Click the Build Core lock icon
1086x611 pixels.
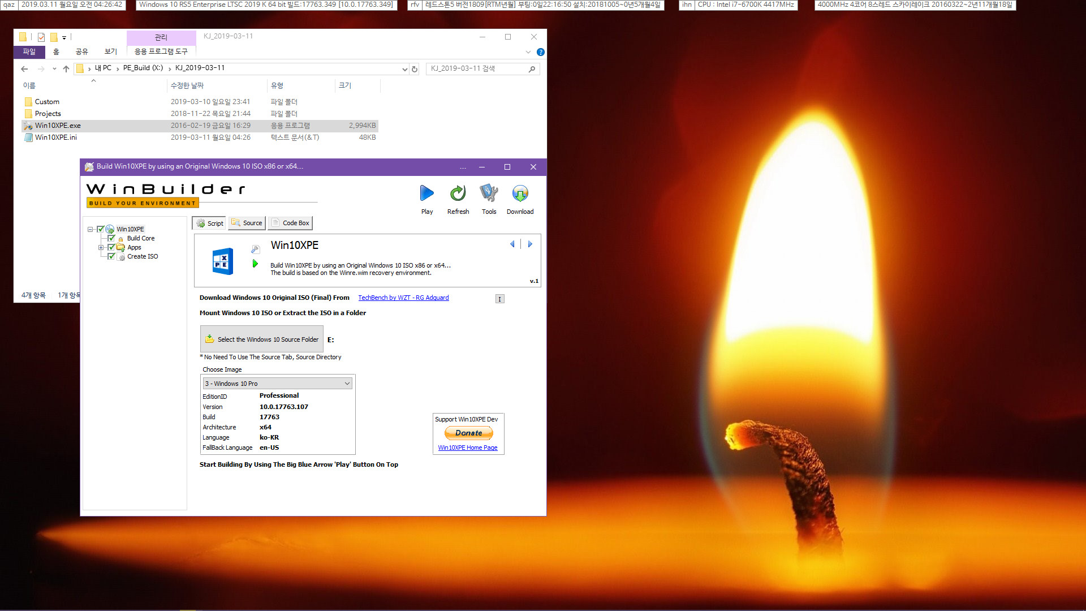tap(120, 239)
